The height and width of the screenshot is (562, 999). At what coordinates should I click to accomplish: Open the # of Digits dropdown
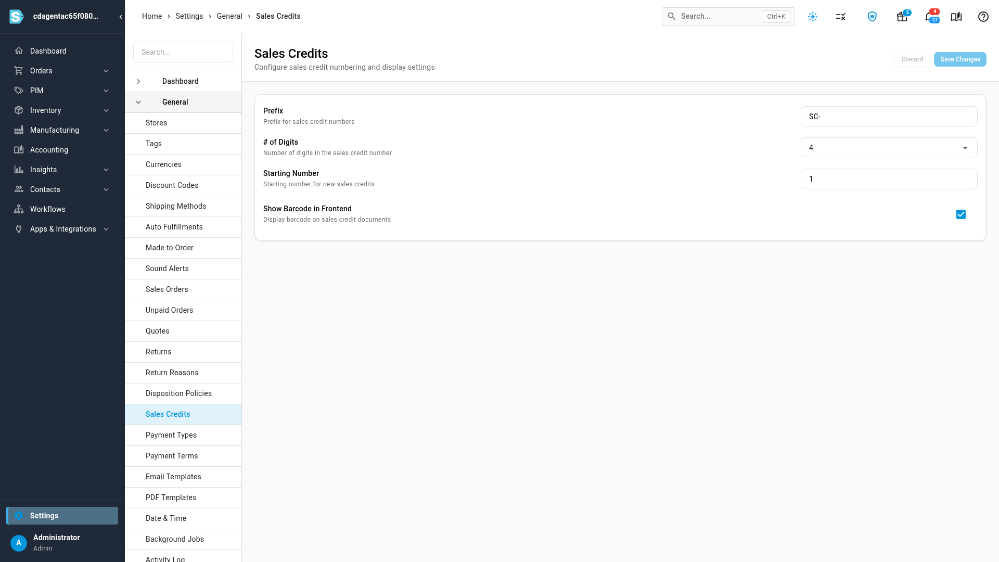tap(889, 148)
